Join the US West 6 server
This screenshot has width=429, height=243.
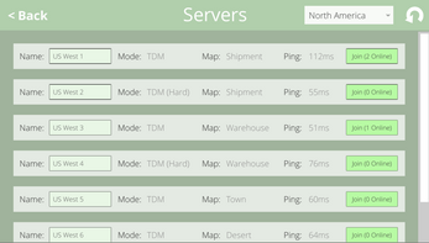[x=372, y=235]
